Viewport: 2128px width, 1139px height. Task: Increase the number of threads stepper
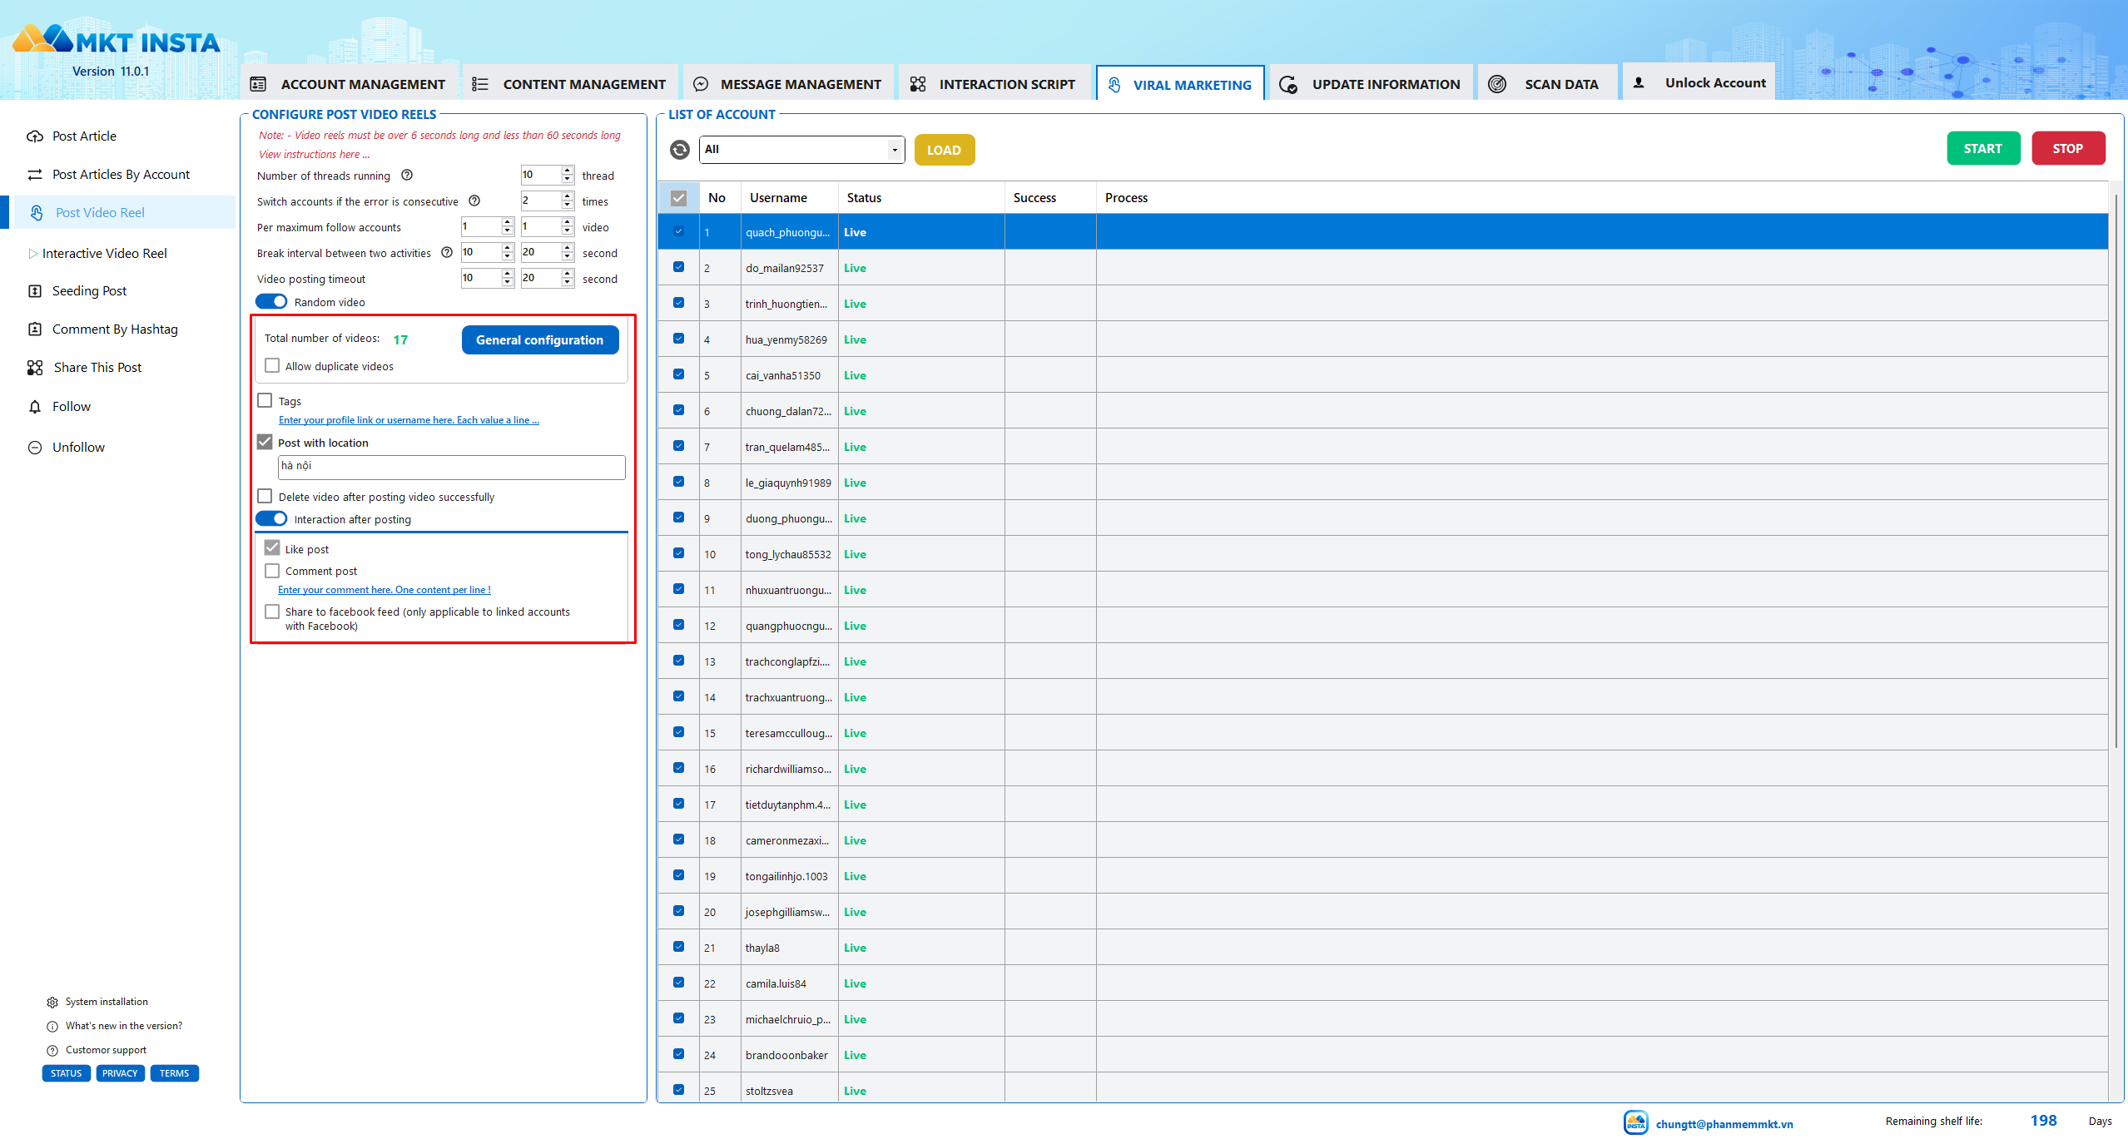pos(568,171)
